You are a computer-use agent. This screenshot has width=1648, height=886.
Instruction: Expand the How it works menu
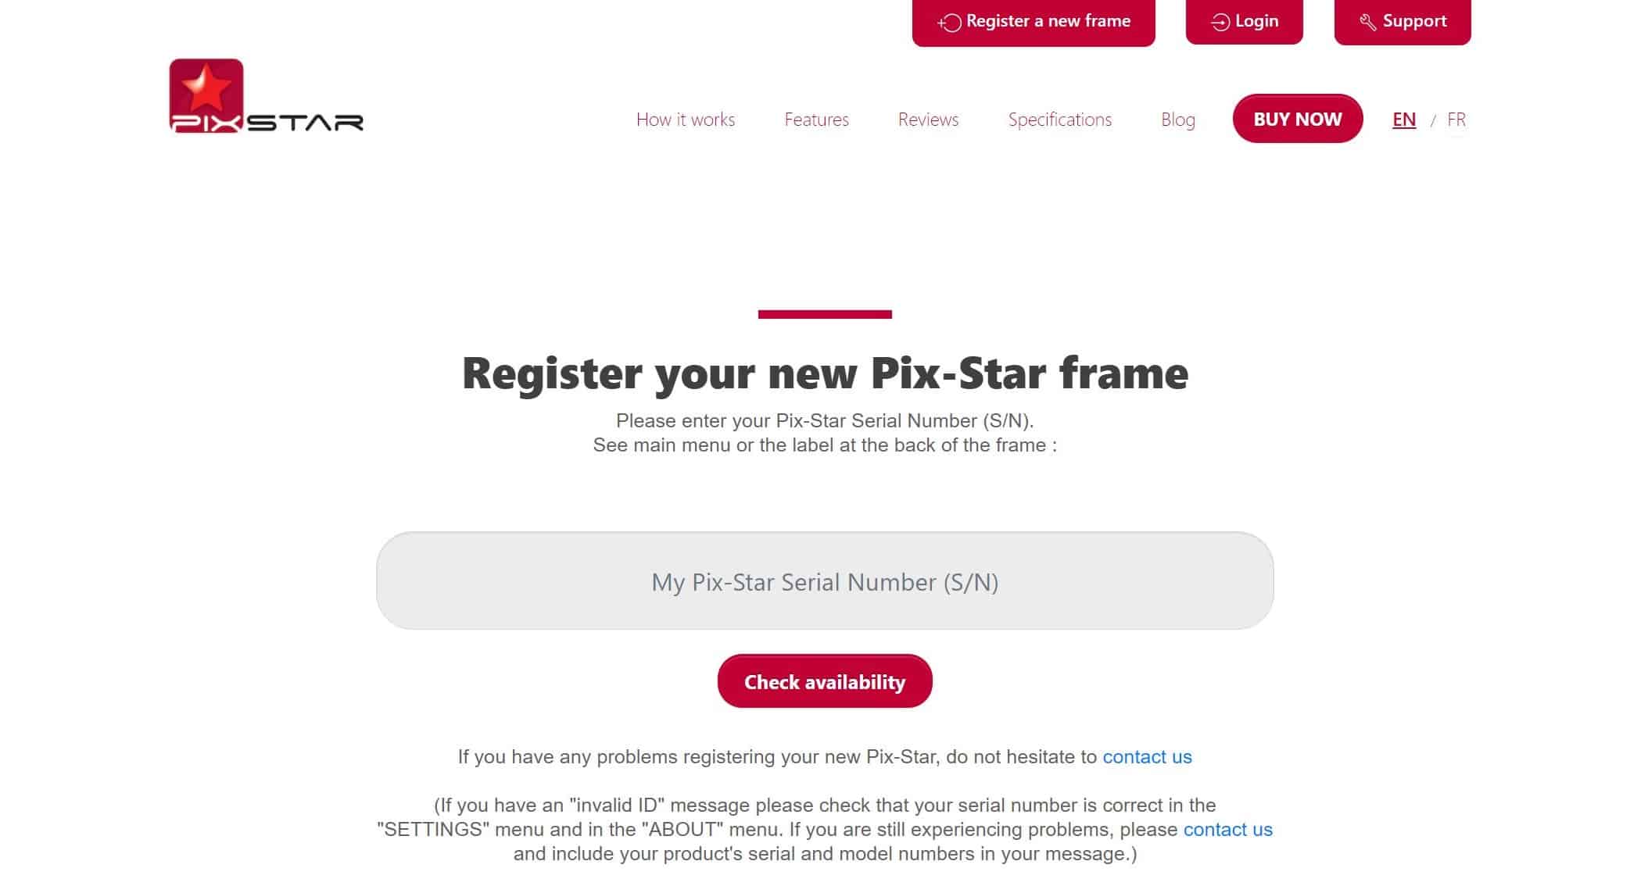pyautogui.click(x=684, y=119)
